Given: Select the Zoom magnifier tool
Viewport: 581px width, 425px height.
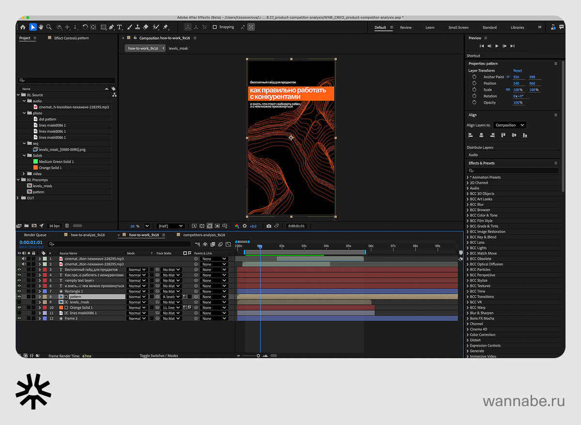Looking at the screenshot, I should pyautogui.click(x=49, y=27).
